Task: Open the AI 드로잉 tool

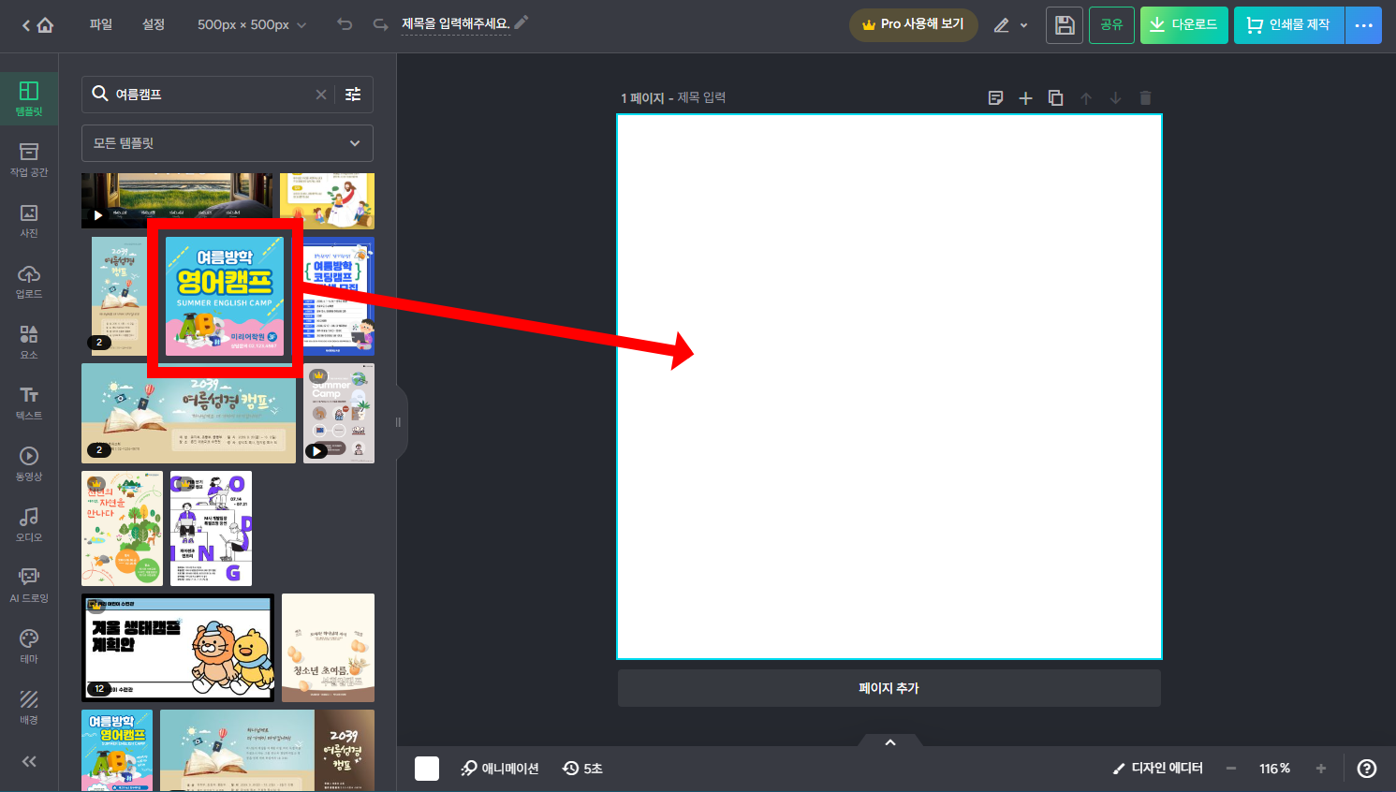Action: [28, 583]
